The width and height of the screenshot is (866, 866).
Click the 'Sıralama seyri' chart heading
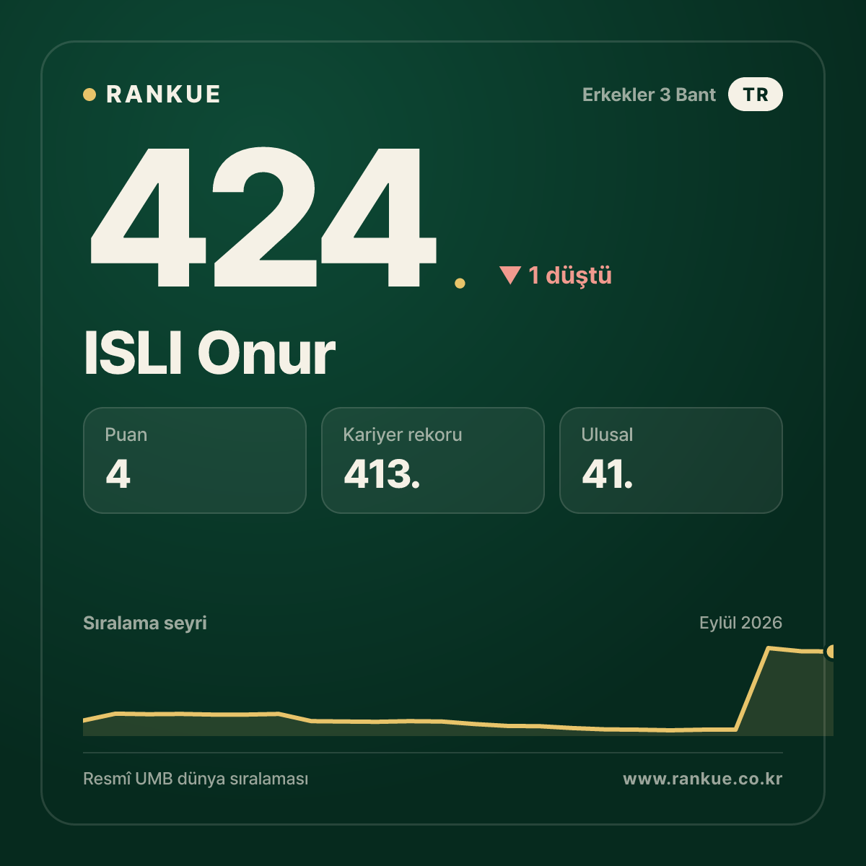[x=145, y=623]
